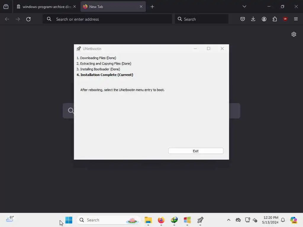Open the uBlock Origin extension icon
Screen dimensions: 303x227
click(285, 19)
